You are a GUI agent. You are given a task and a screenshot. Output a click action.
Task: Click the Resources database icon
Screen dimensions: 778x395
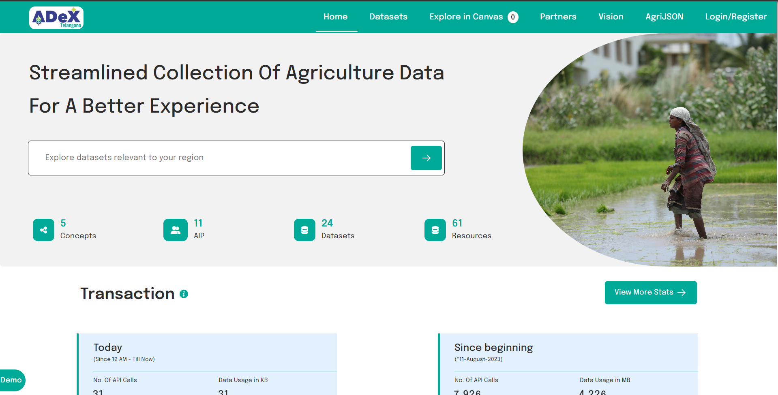tap(435, 230)
